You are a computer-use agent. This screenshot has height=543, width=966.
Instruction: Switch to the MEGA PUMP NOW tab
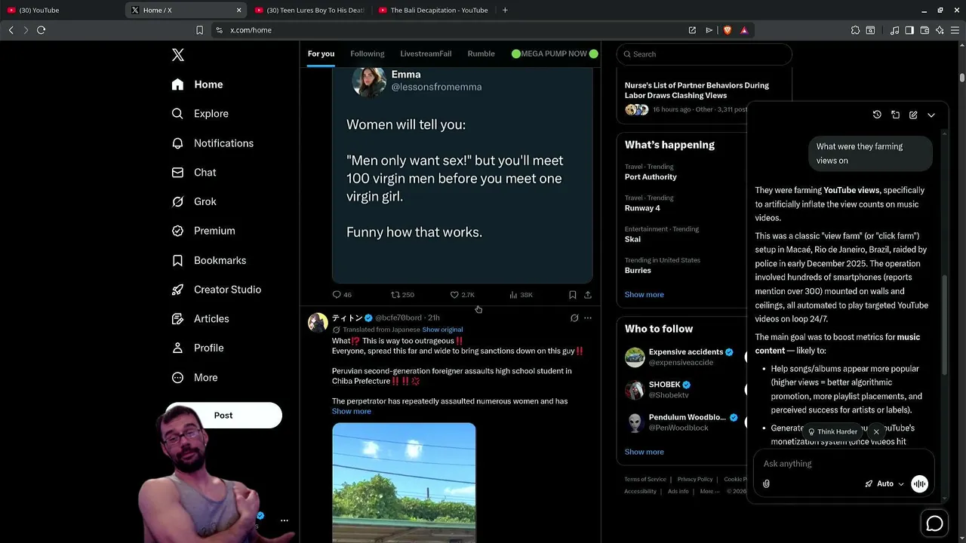tap(555, 54)
